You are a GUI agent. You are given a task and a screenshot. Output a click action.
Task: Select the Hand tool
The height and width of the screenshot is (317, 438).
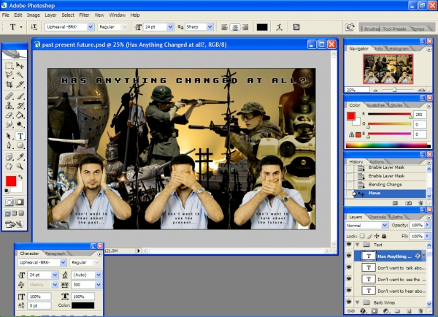pos(9,167)
